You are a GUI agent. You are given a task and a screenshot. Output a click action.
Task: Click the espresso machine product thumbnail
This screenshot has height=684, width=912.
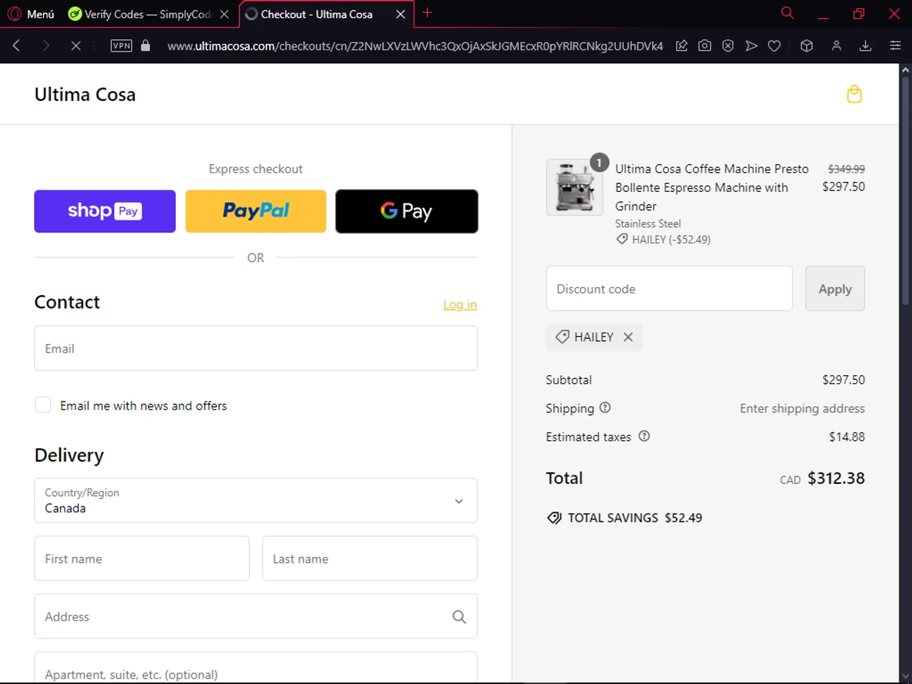point(575,187)
